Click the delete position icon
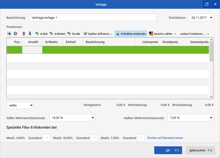This screenshot has width=220, height=158. [x=15, y=34]
